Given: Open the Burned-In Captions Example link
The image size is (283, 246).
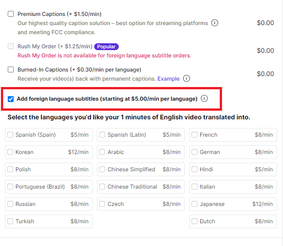Looking at the screenshot, I should 168,79.
